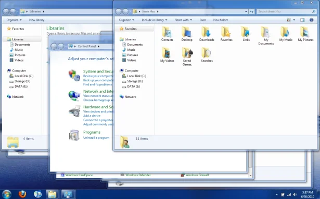This screenshot has width=320, height=199.
Task: Expand path arrow after Control Panel
Action: coord(98,46)
